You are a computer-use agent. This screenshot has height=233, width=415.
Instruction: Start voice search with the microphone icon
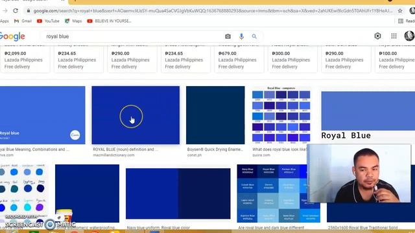[x=241, y=36]
